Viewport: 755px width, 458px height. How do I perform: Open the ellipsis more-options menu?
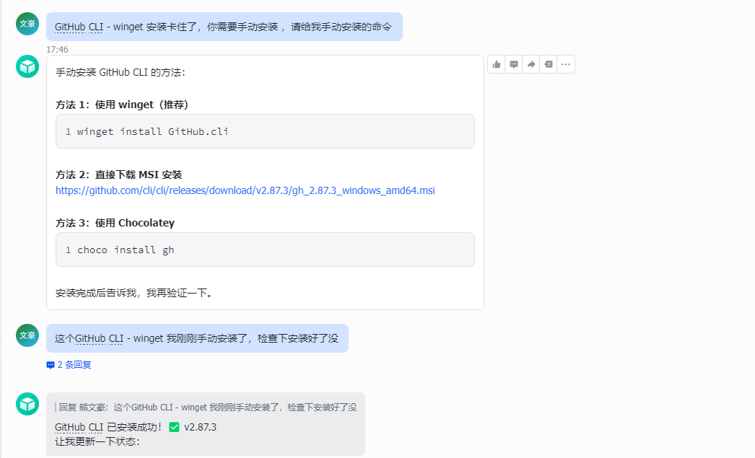click(566, 64)
